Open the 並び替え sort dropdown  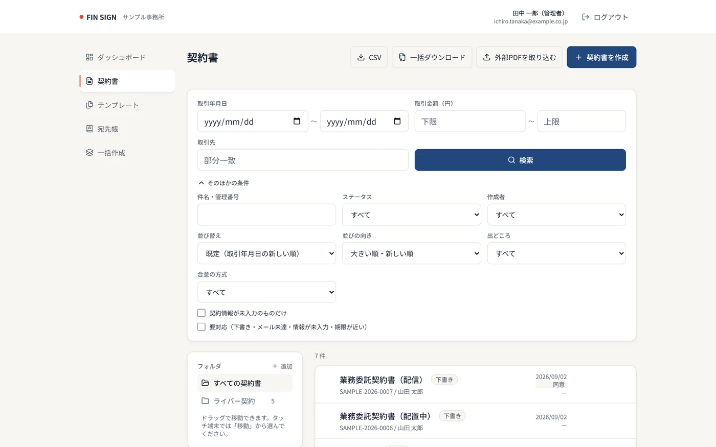266,253
